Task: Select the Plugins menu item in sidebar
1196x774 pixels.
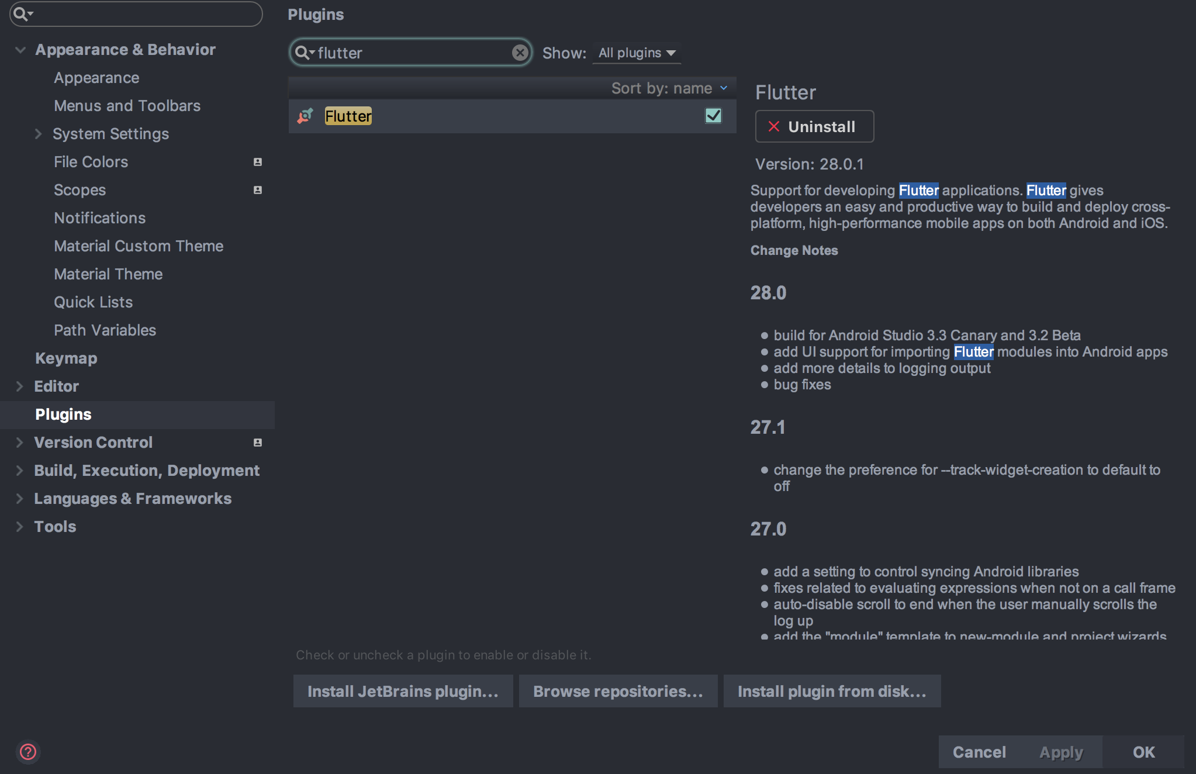Action: coord(63,414)
